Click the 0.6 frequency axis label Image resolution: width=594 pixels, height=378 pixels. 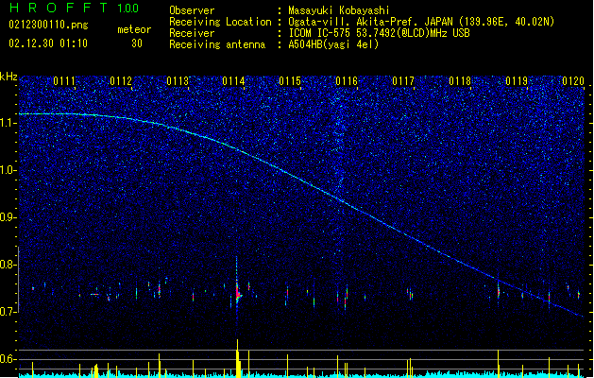(8, 359)
